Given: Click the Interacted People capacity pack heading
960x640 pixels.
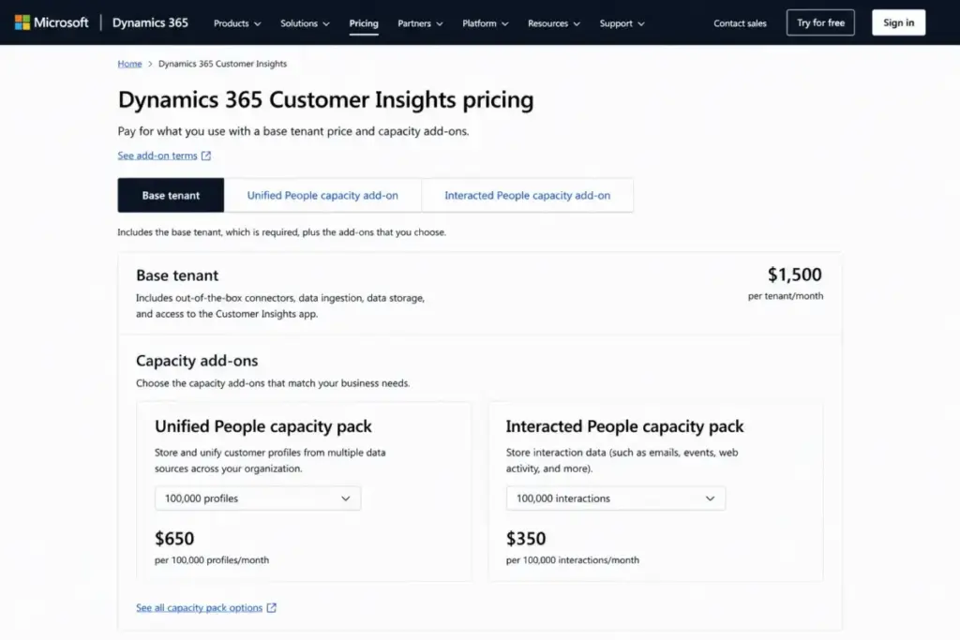Looking at the screenshot, I should pos(624,426).
